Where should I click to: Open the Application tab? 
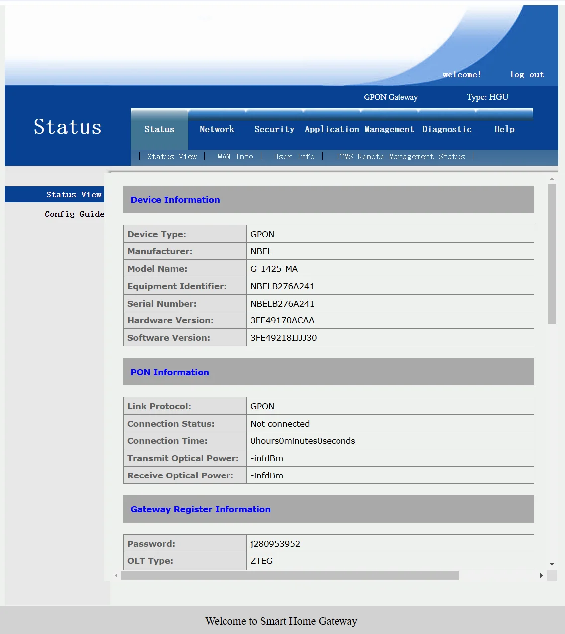click(332, 129)
